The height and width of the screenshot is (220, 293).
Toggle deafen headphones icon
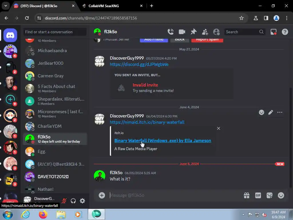(x=73, y=201)
